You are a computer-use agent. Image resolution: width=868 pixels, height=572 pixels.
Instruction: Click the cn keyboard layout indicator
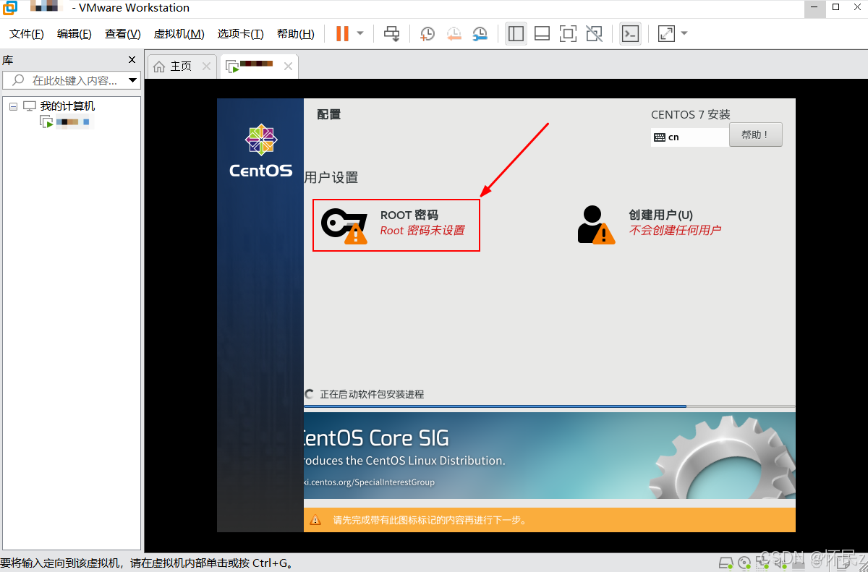point(690,137)
